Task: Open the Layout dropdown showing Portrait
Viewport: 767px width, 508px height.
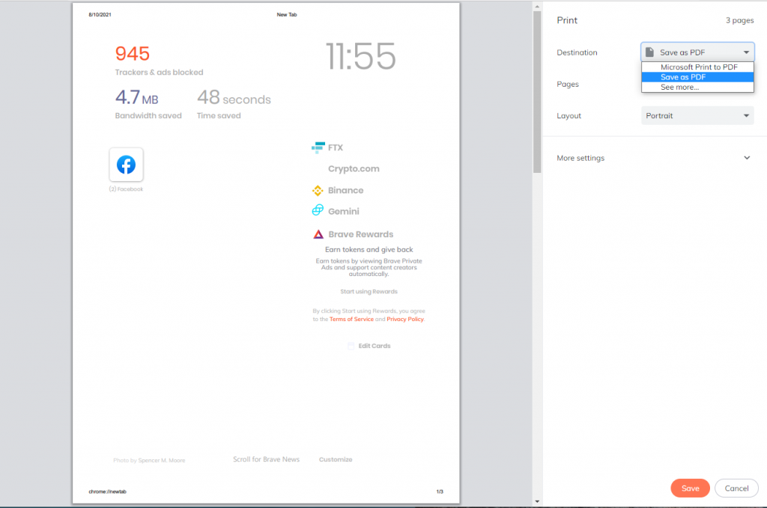Action: [697, 115]
